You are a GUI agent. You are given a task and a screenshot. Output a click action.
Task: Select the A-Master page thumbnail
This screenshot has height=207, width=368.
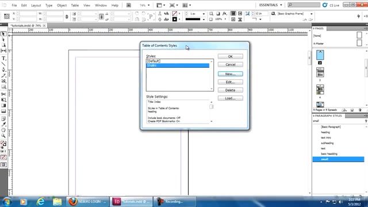[359, 43]
